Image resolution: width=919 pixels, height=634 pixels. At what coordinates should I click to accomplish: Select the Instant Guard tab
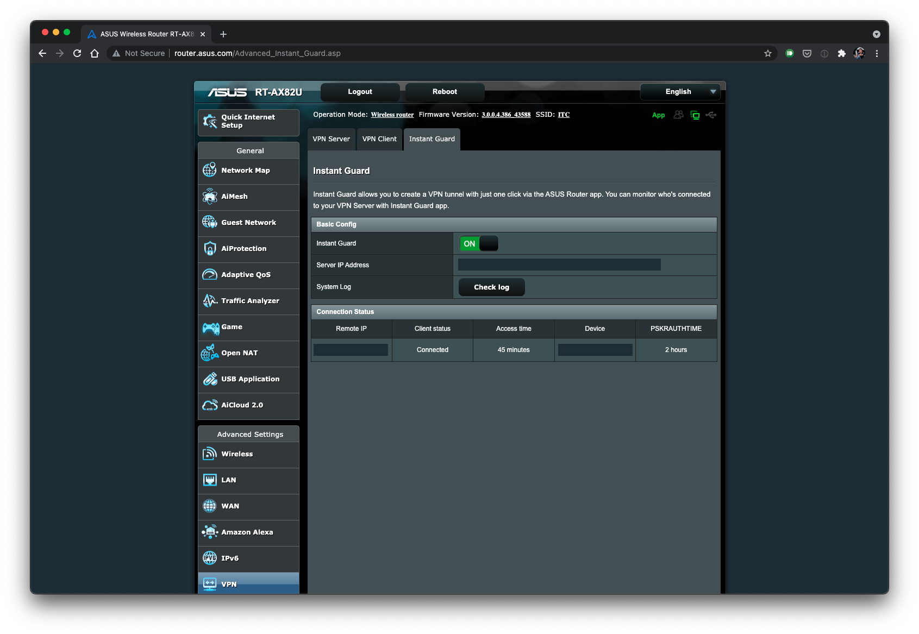coord(432,139)
